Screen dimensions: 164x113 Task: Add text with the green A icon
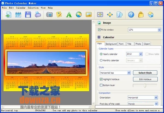tap(69, 15)
